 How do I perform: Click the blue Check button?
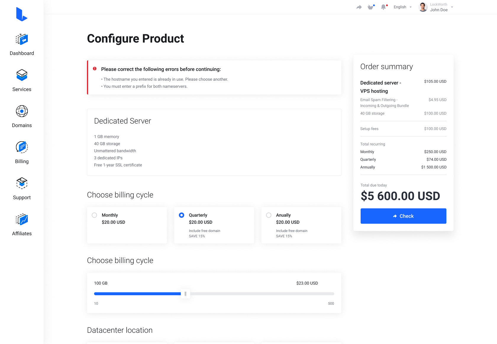click(404, 216)
